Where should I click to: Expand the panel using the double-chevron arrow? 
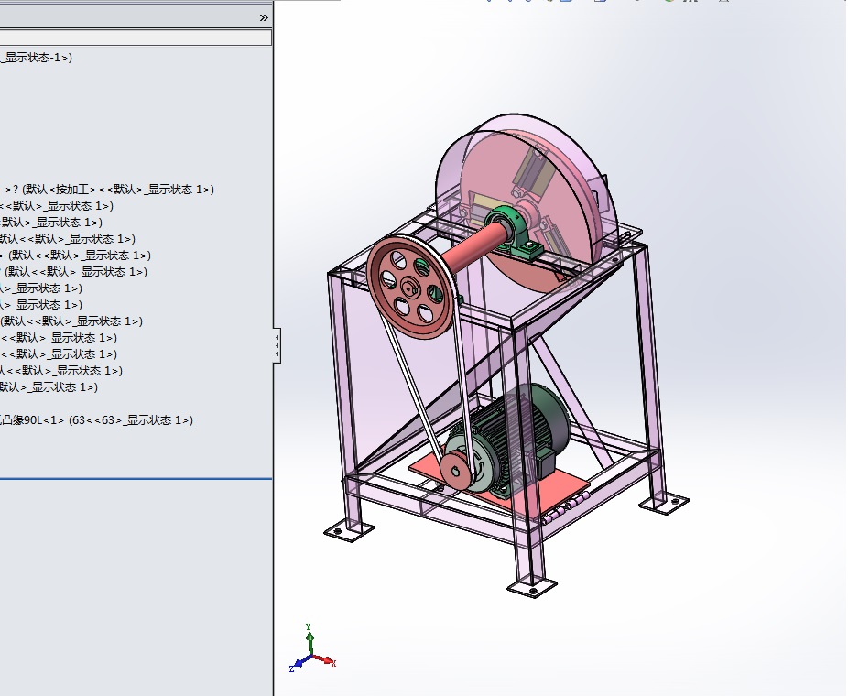[264, 17]
